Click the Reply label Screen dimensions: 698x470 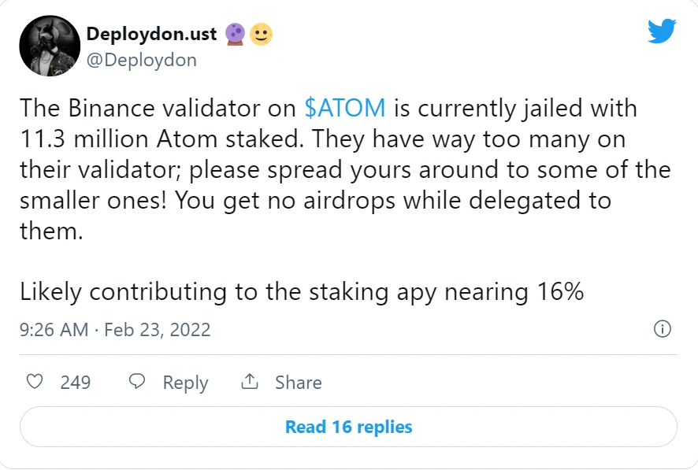tap(185, 383)
